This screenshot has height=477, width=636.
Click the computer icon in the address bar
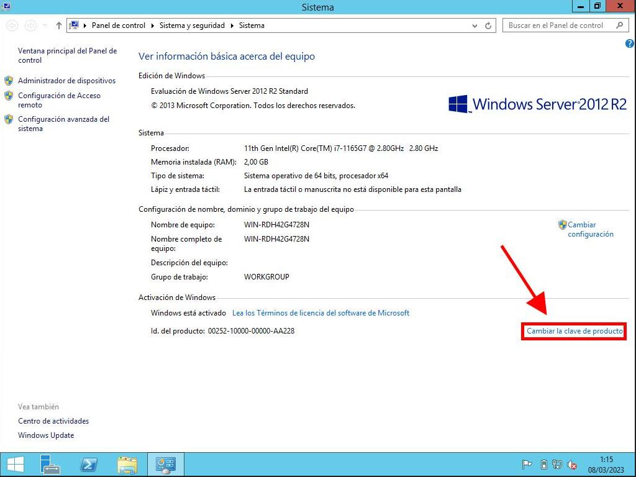(x=74, y=25)
